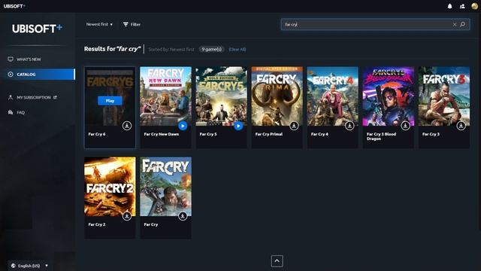Viewport: 481px width, 271px height.
Task: Click the scroll-to-top arrow button
Action: coord(277,261)
